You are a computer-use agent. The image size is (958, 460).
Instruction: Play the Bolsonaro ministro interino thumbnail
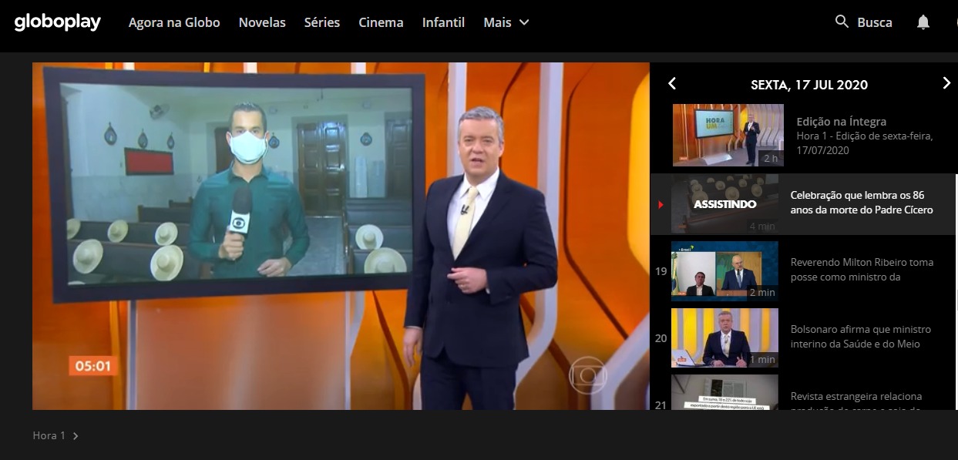click(724, 337)
